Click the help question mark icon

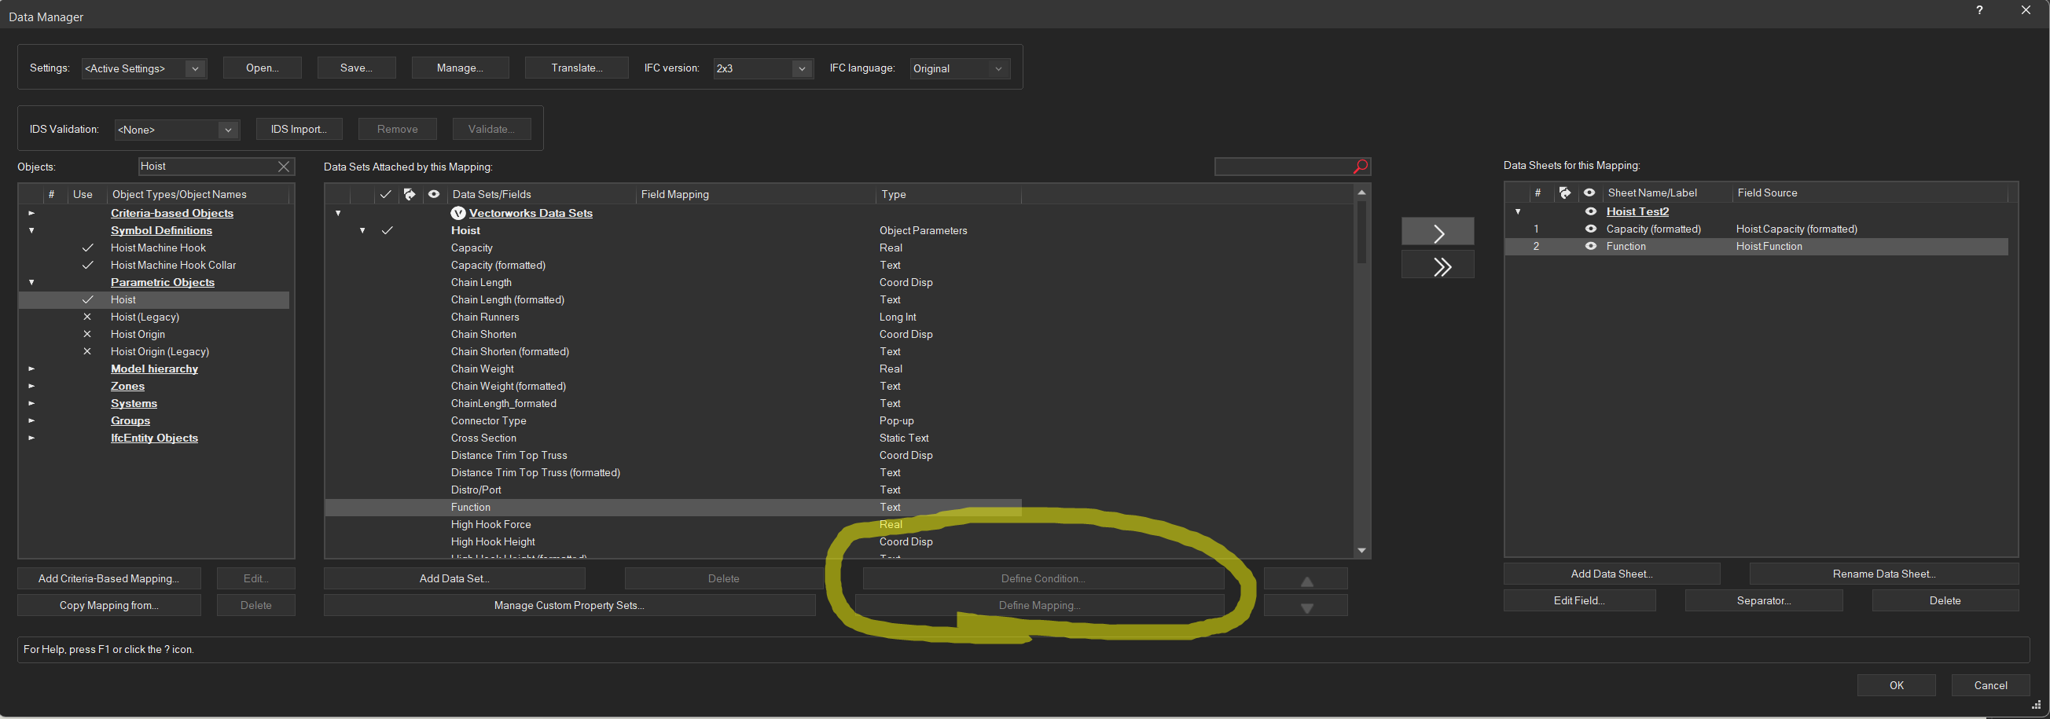click(x=1978, y=10)
